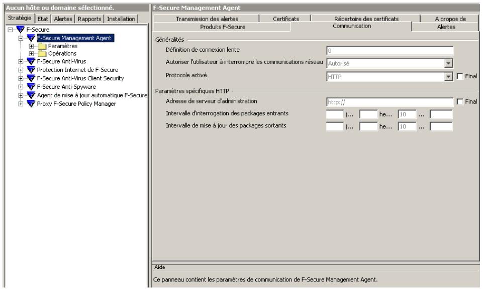Click the Agent de mise à jour icon
Viewport: 482px width, 290px height.
tap(31, 95)
